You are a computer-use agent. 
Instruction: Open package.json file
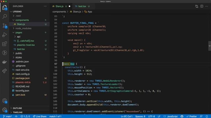(29, 78)
